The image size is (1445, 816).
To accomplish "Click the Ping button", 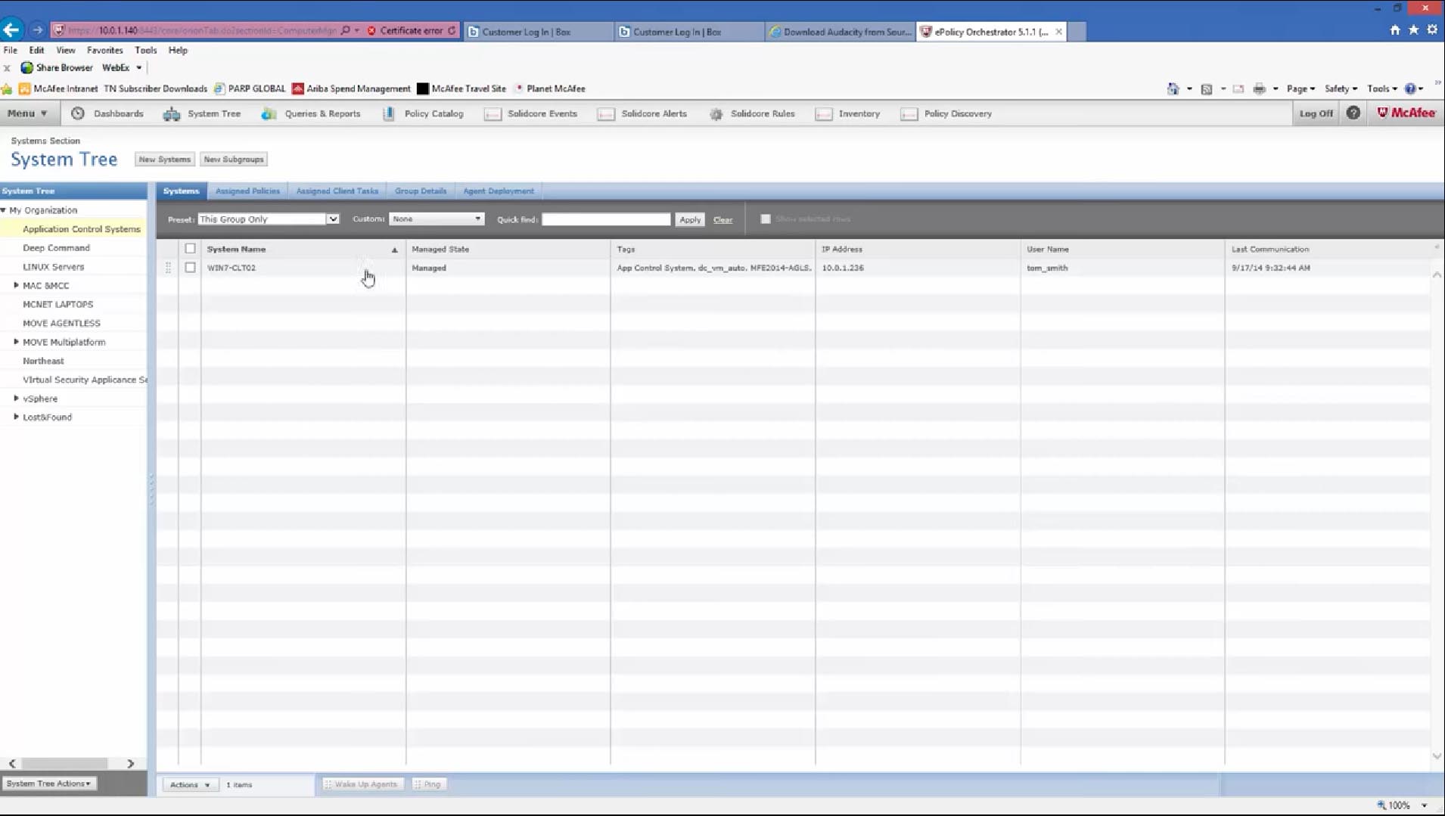I will pyautogui.click(x=428, y=784).
